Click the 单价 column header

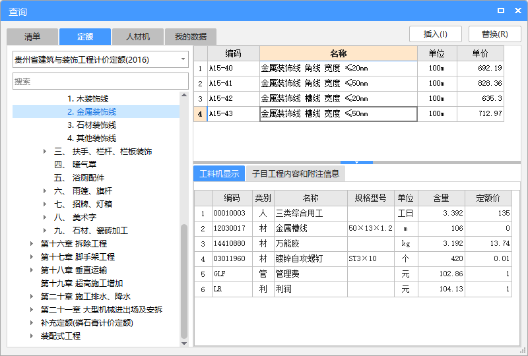click(480, 53)
